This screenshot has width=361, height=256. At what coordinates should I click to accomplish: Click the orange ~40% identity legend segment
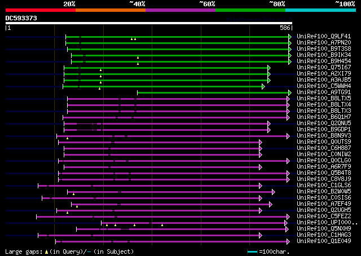click(111, 10)
